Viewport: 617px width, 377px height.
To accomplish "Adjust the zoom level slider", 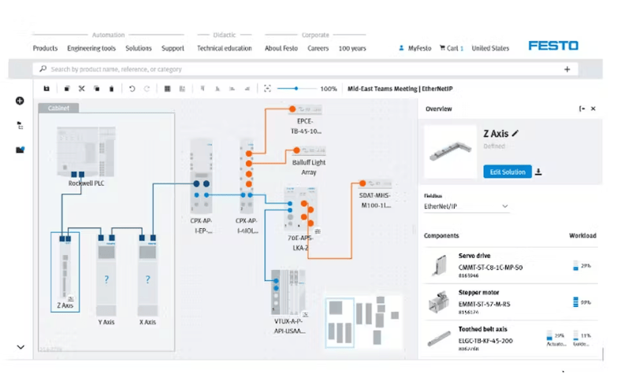I will (295, 89).
